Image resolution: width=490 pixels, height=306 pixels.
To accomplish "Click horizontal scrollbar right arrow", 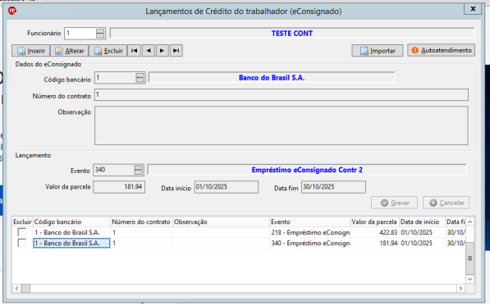I will click(460, 288).
